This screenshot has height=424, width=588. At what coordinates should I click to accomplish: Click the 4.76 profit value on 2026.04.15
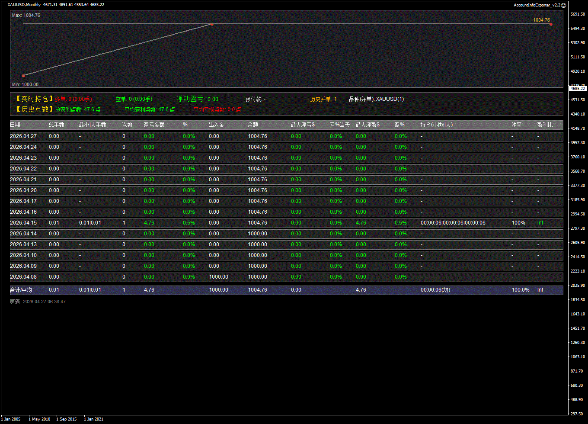click(x=149, y=223)
